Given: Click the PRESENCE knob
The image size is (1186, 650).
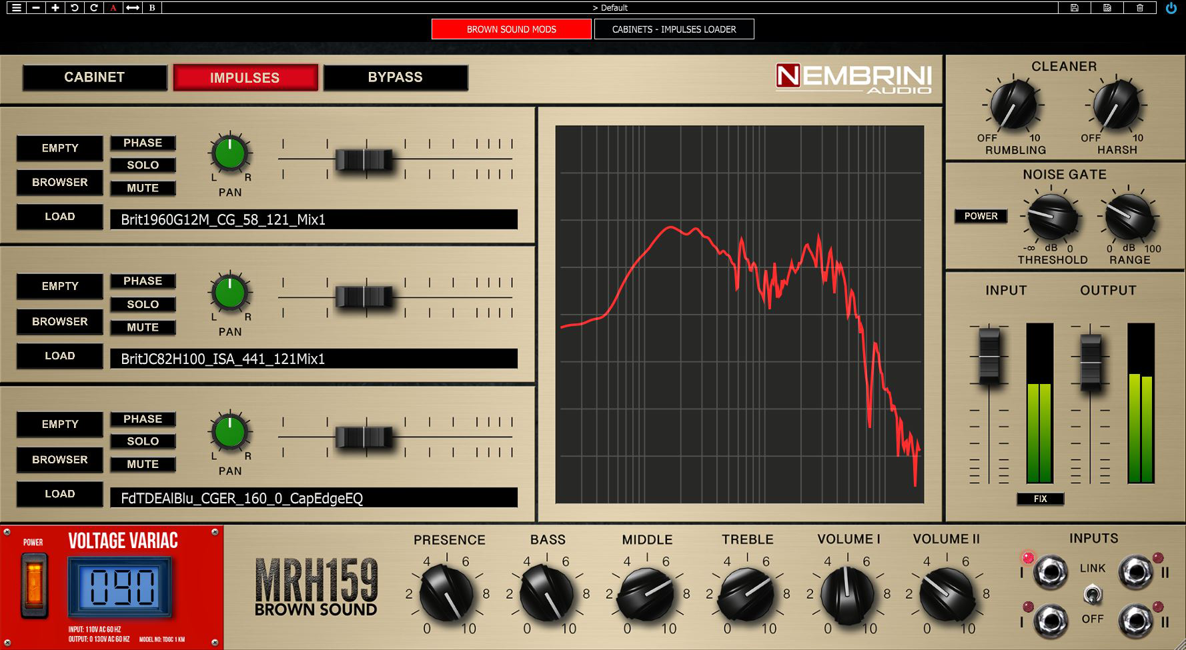Looking at the screenshot, I should (x=446, y=594).
